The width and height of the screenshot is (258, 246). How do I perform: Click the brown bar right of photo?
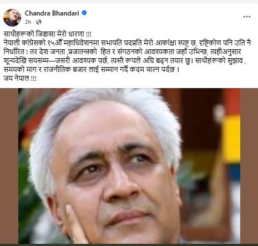(x=249, y=166)
